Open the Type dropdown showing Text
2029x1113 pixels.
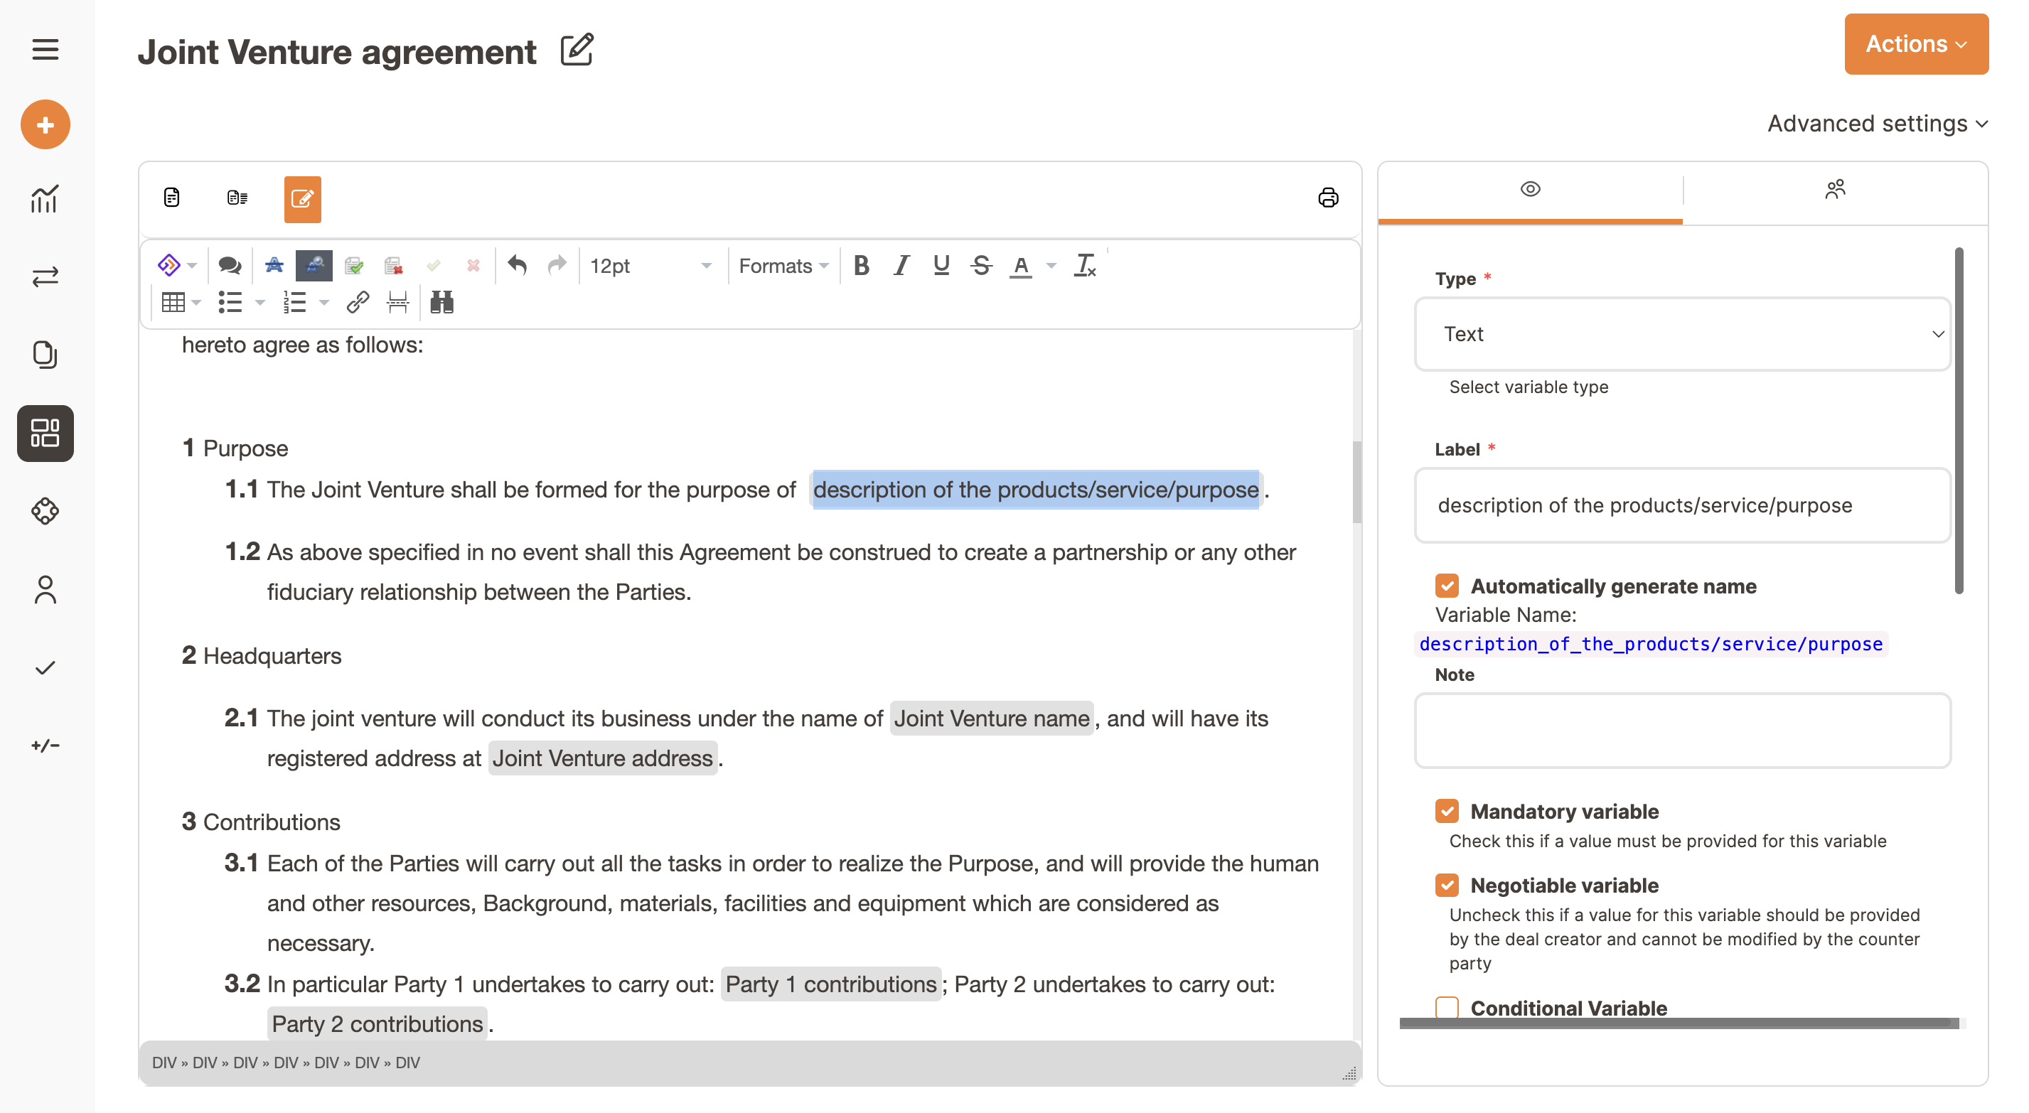(x=1683, y=334)
